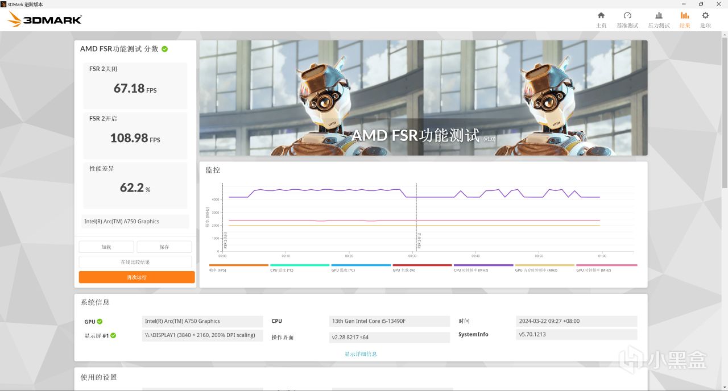Minimize the 3DMark window
The height and width of the screenshot is (391, 728).
coord(685,3)
